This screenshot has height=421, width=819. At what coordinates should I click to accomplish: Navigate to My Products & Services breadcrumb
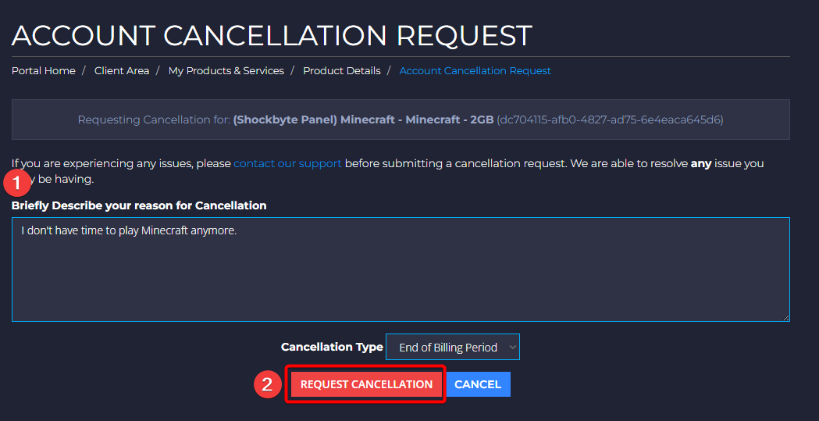point(226,70)
